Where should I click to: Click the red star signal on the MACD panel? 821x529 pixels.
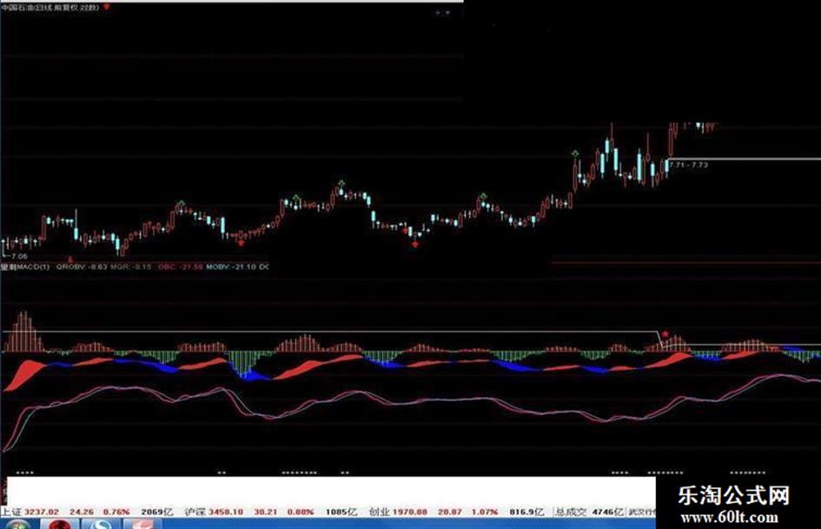(665, 334)
